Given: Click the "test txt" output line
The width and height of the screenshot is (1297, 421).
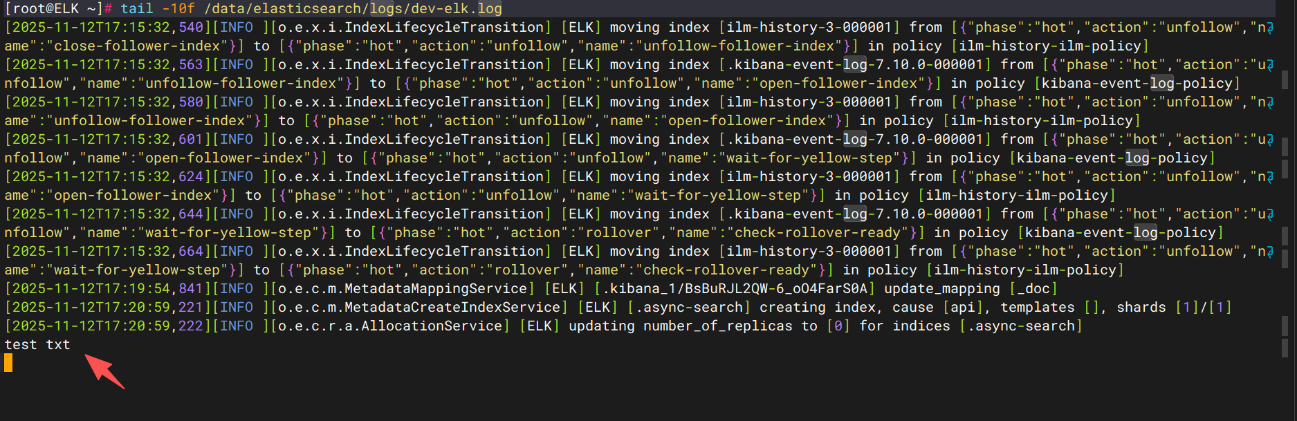Looking at the screenshot, I should tap(37, 345).
